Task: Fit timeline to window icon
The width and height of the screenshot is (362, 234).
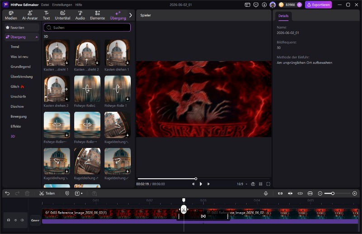Action: tap(310, 193)
